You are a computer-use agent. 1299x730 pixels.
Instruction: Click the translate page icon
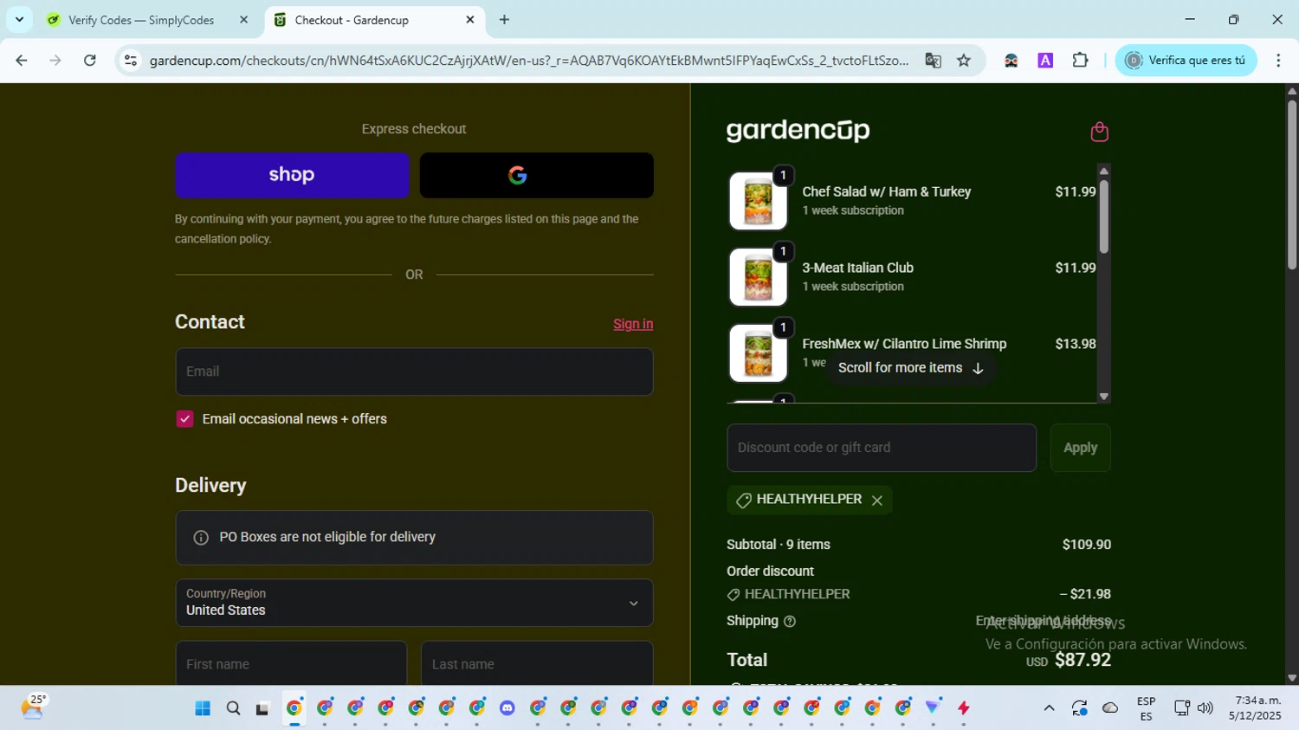click(x=933, y=61)
